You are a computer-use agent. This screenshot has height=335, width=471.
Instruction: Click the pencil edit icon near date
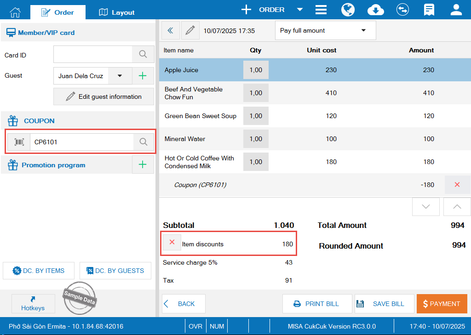[x=190, y=30]
